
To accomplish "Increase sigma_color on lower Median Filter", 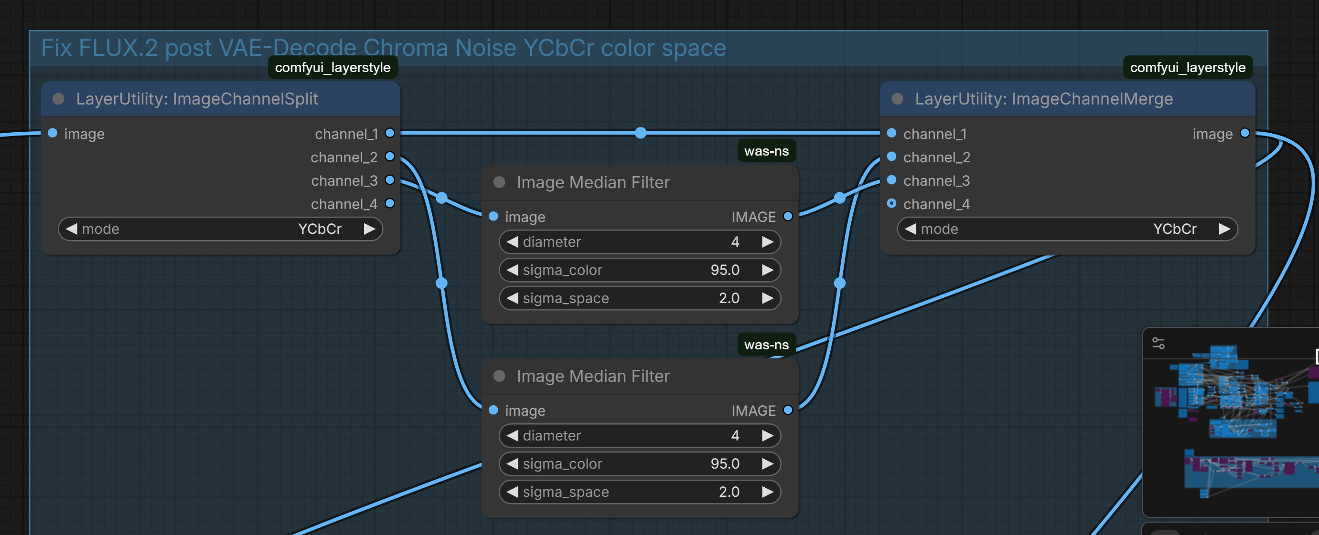I will [x=768, y=463].
